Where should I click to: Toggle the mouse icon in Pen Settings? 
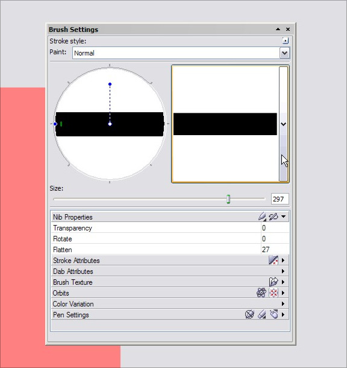(274, 314)
